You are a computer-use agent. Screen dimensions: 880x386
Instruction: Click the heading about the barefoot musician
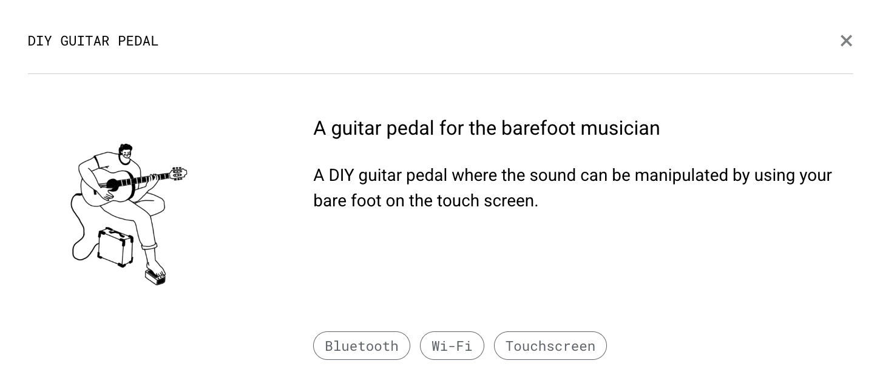(x=486, y=128)
